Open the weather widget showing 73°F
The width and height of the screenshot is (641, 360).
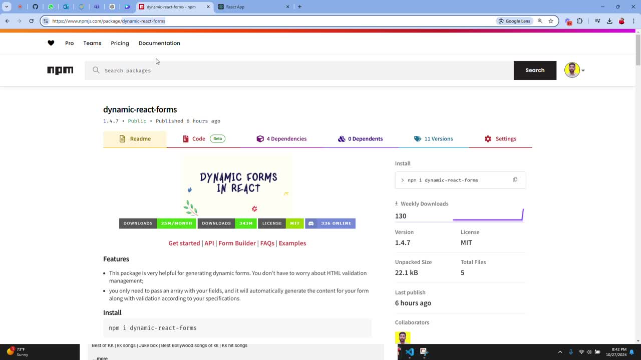click(17, 352)
